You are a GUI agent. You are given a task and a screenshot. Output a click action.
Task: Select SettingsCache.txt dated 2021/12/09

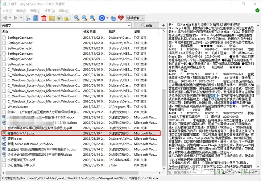point(81,59)
